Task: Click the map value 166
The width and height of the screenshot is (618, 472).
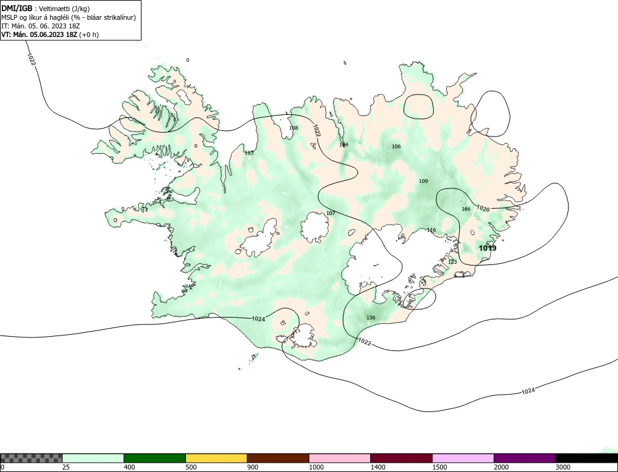Action: coord(466,209)
